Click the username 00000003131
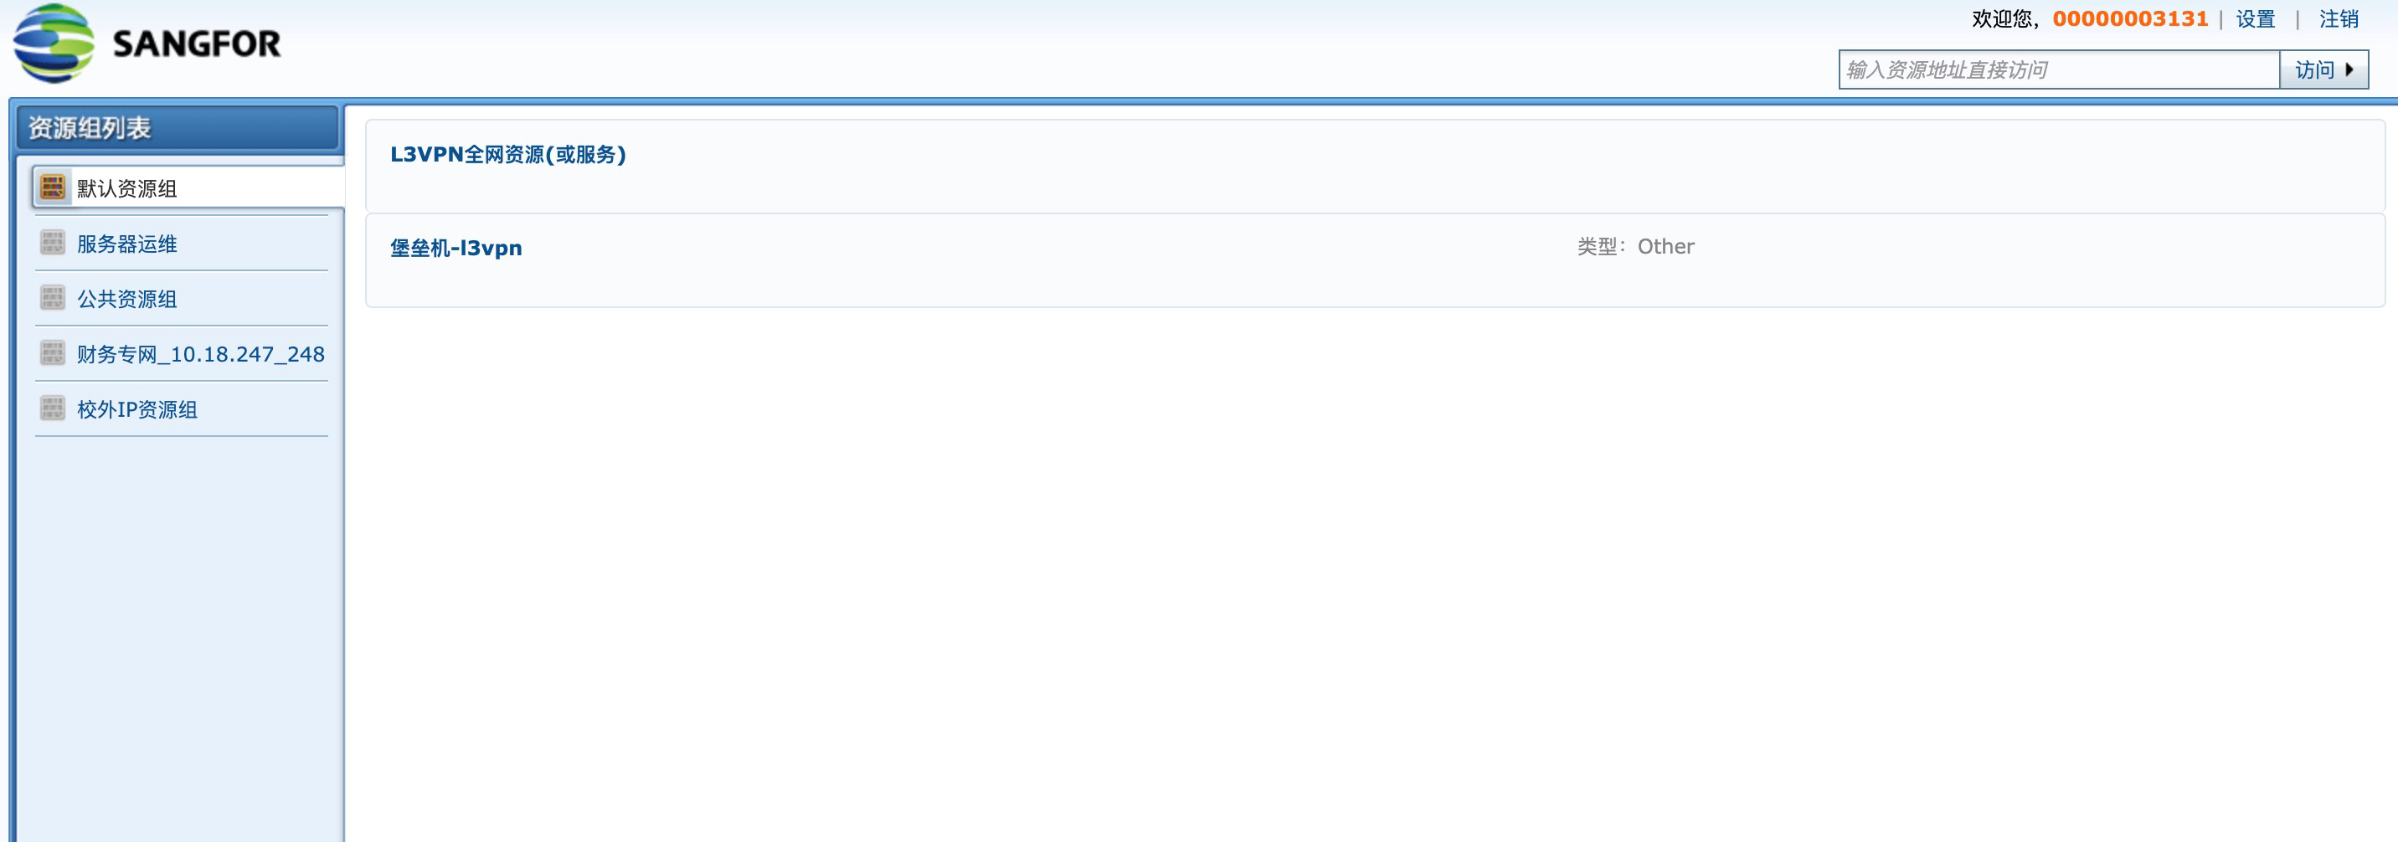Image resolution: width=2398 pixels, height=842 pixels. coord(2130,19)
